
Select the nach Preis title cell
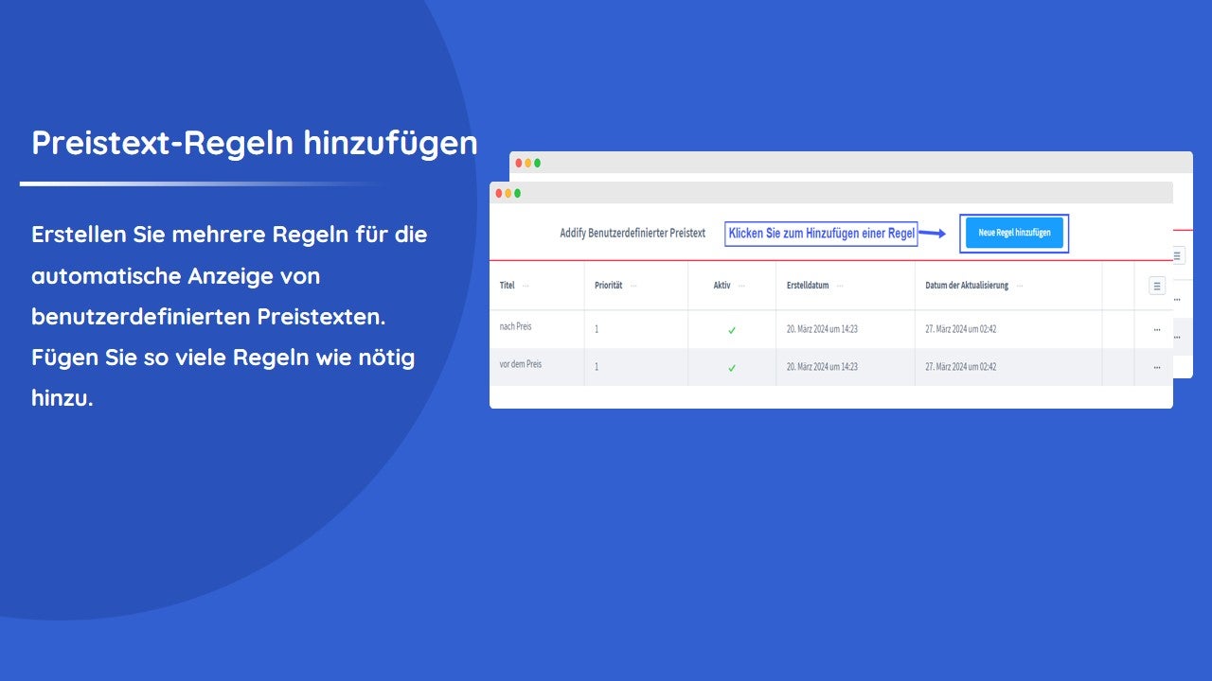(x=516, y=326)
